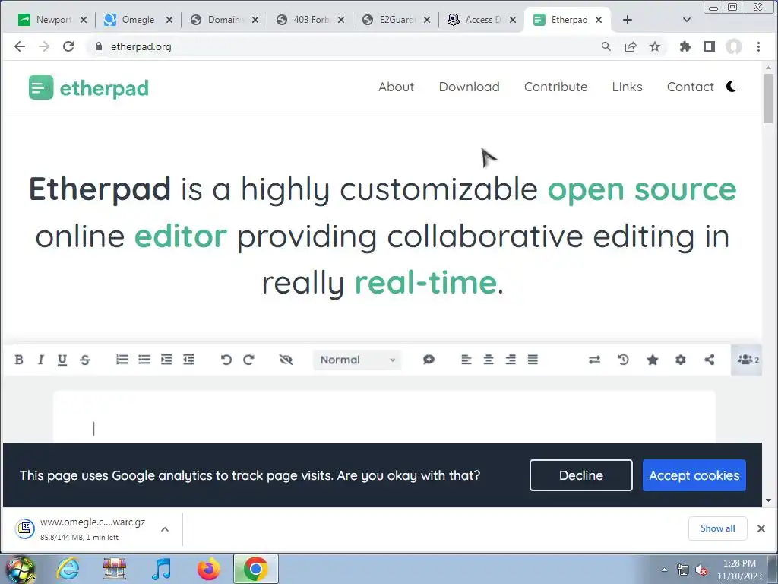Share this page icon in address bar
This screenshot has height=584, width=778.
pos(630,46)
